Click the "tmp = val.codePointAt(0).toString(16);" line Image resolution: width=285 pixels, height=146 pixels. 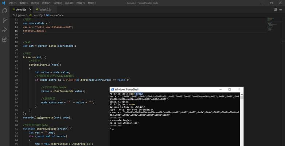[64, 144]
